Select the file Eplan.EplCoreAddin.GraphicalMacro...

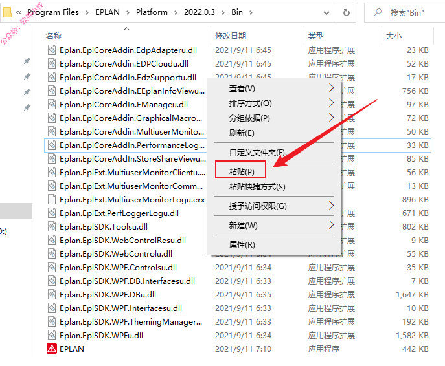tap(131, 118)
